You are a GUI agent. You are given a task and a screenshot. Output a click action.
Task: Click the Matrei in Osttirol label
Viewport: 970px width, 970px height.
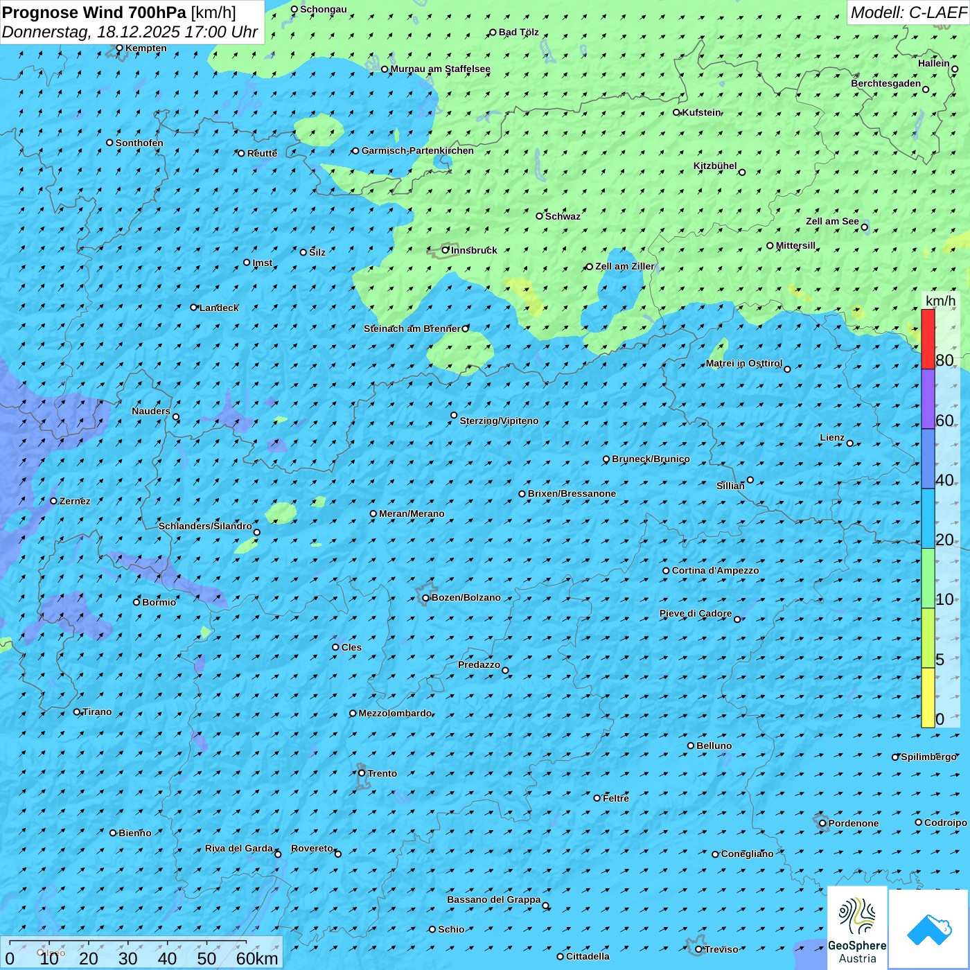pos(743,363)
